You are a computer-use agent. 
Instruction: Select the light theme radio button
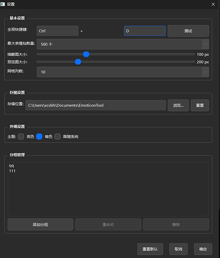click(21, 137)
